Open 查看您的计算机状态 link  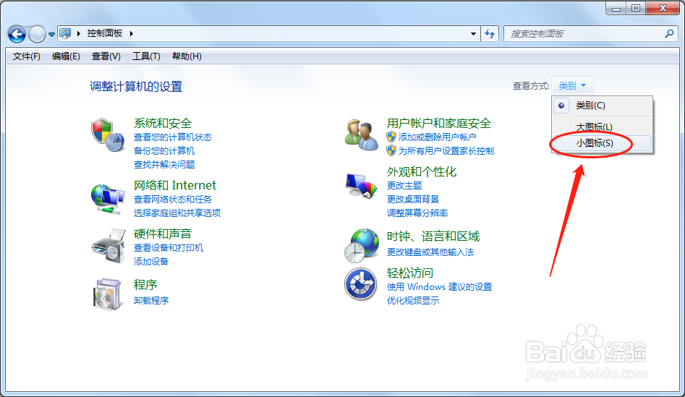coord(173,137)
